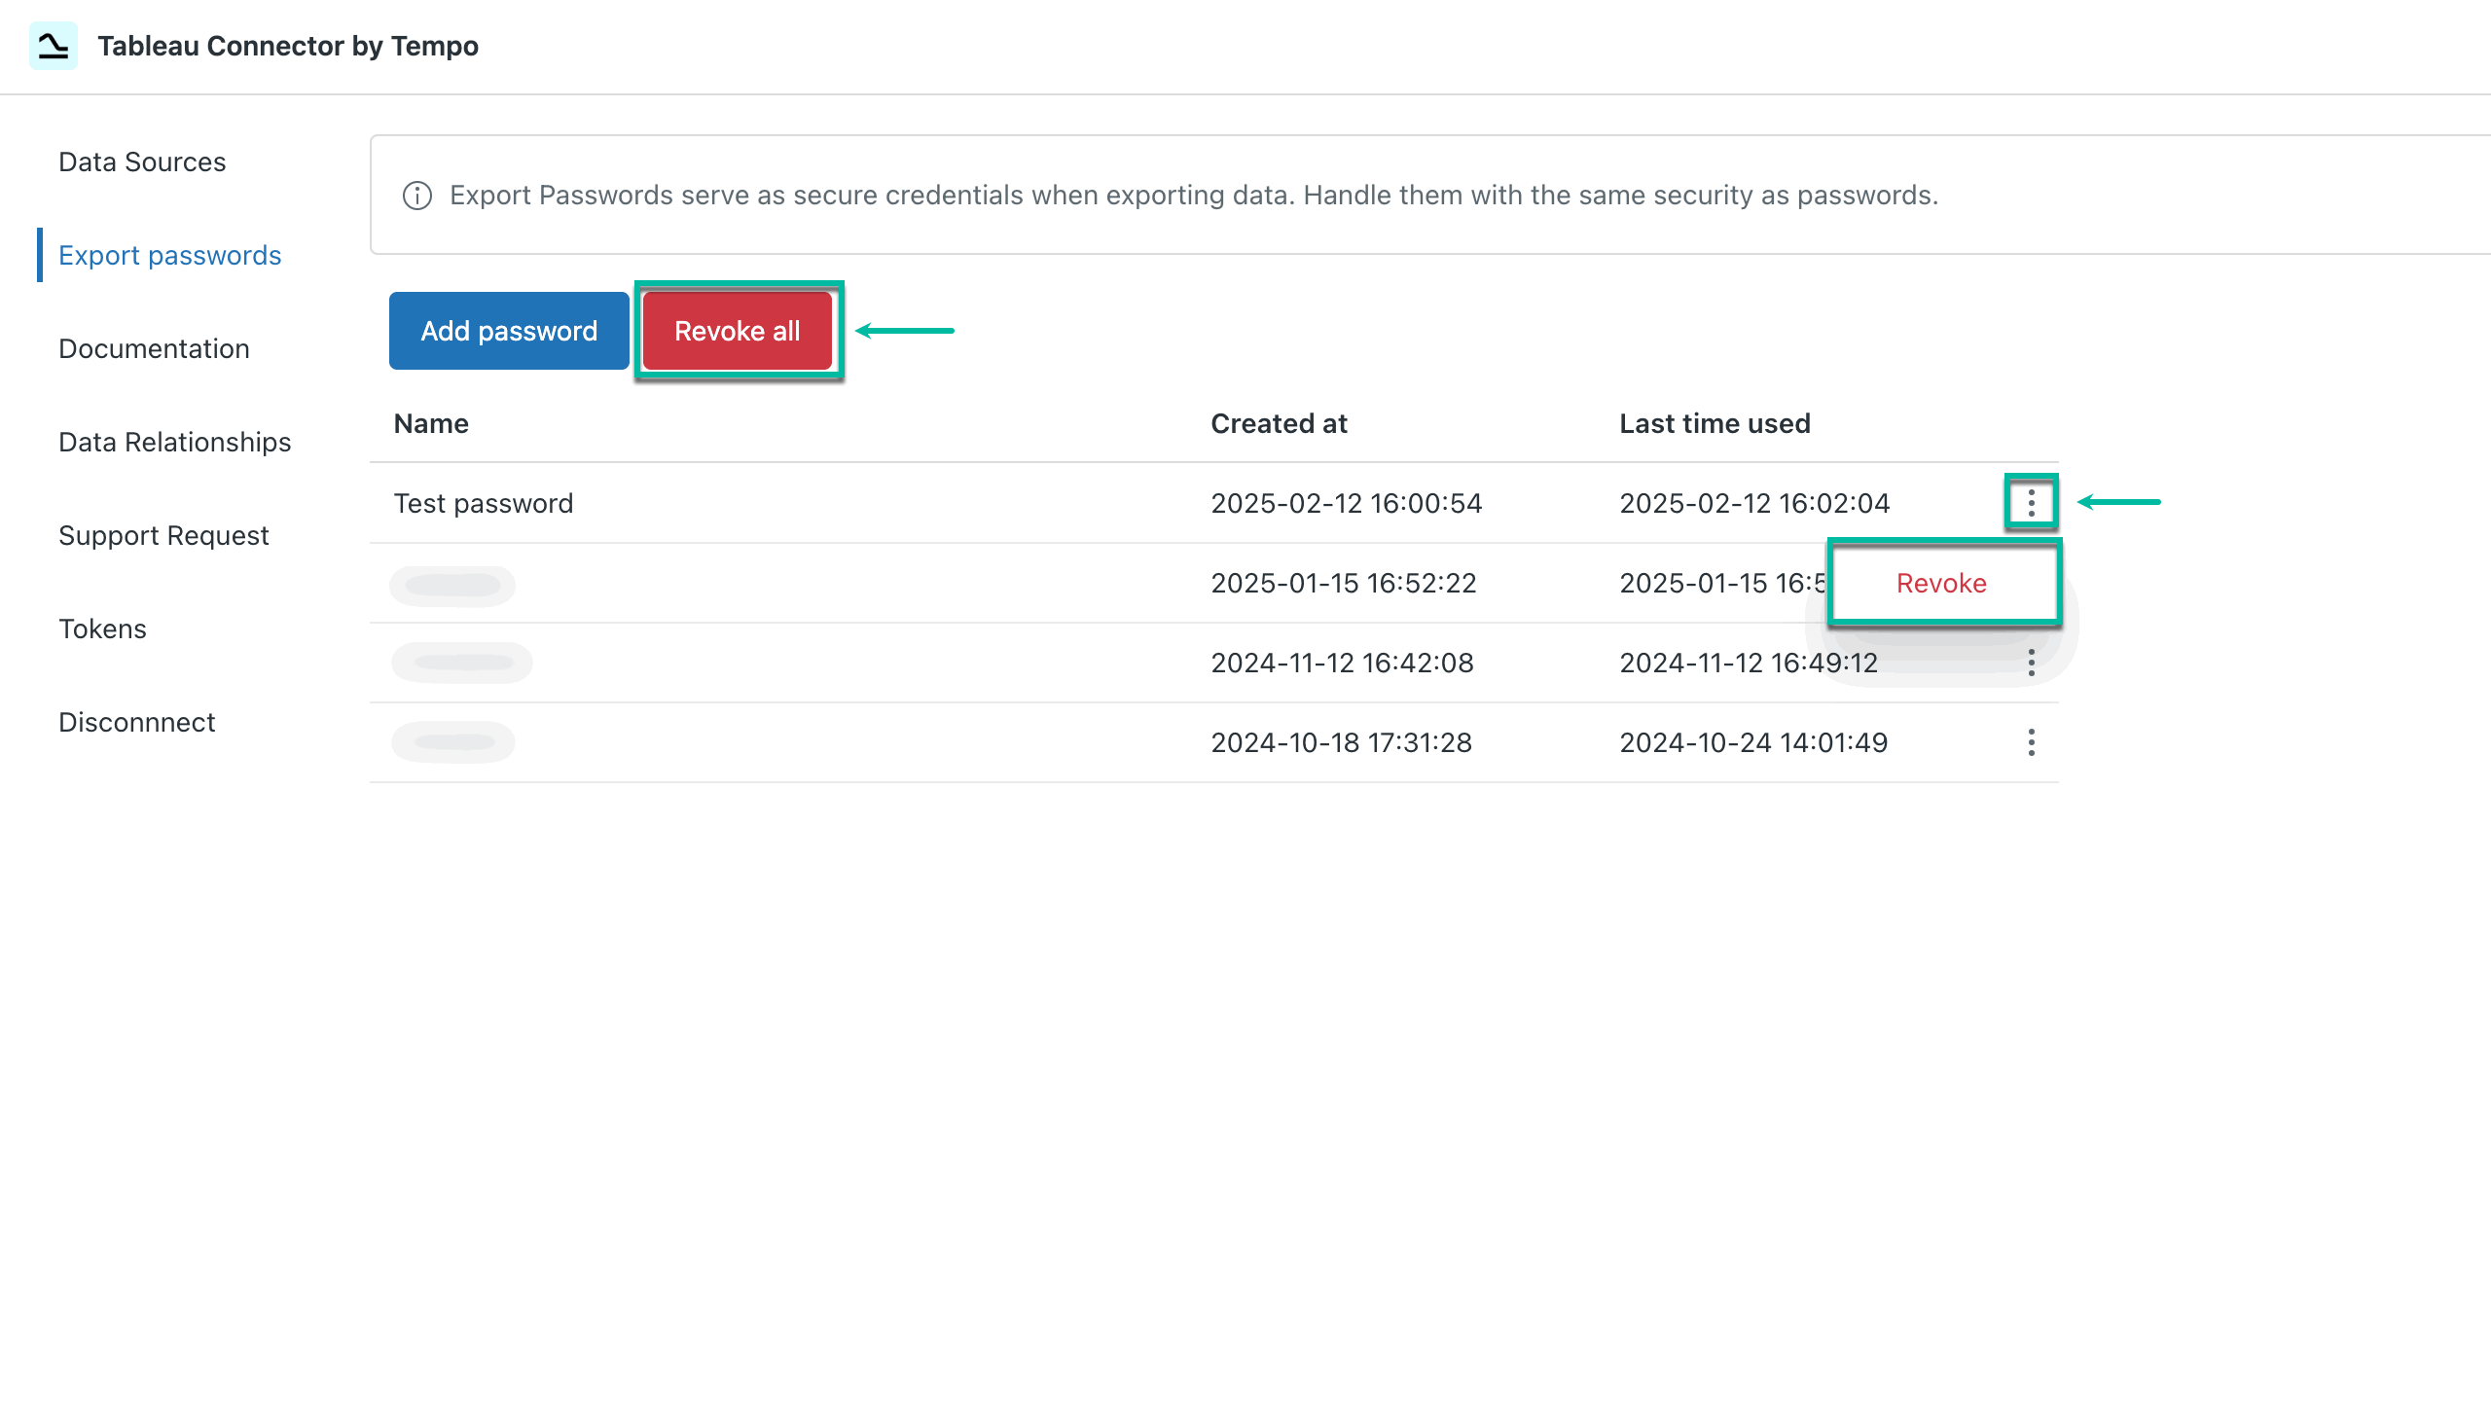The image size is (2491, 1401).
Task: Click the Tempo connector logo icon
Action: click(x=54, y=45)
